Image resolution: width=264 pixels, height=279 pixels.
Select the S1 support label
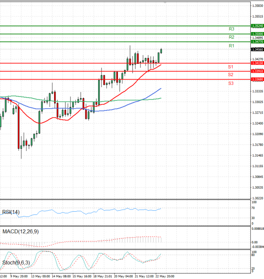(x=231, y=67)
